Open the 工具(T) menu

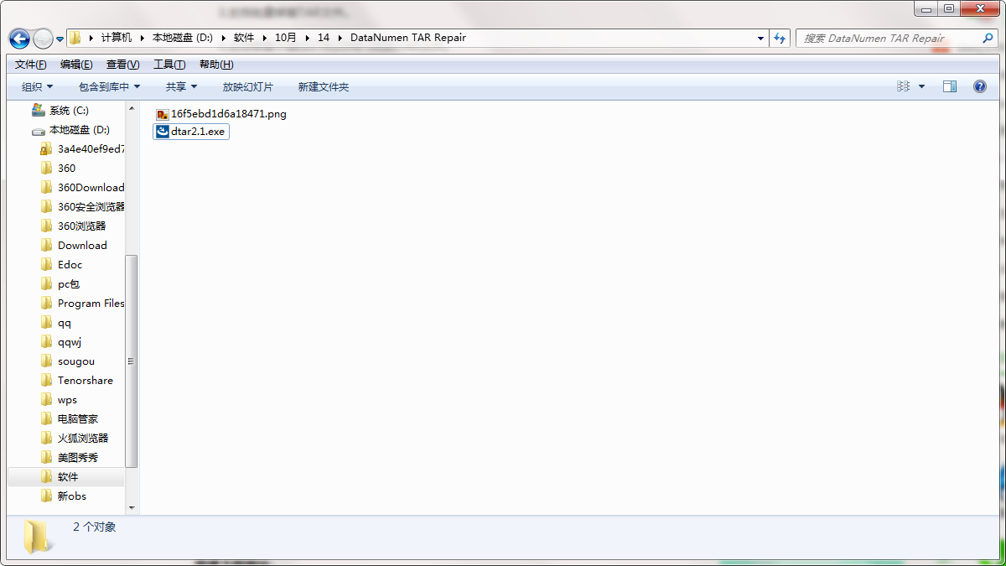point(169,65)
